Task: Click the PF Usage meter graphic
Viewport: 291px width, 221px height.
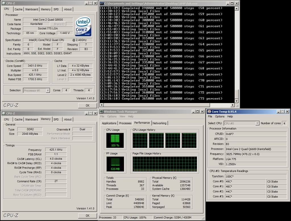Action: pyautogui.click(x=115, y=164)
